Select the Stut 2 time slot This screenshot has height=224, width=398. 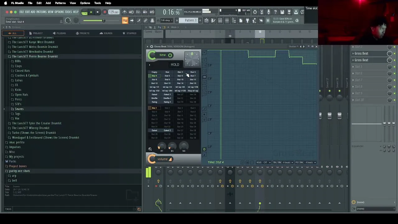click(180, 72)
